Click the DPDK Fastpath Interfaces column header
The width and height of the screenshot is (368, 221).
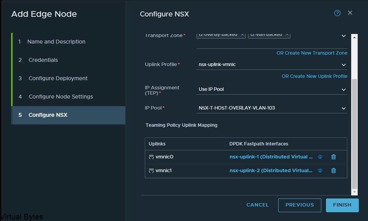(259, 144)
